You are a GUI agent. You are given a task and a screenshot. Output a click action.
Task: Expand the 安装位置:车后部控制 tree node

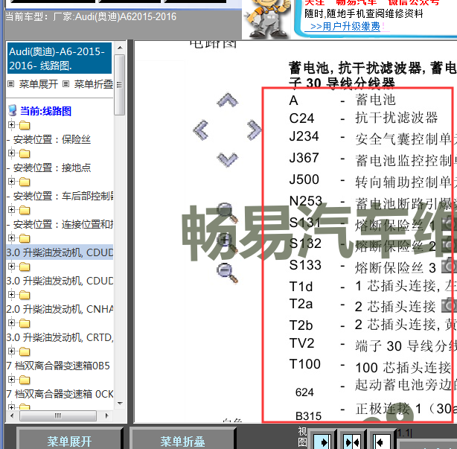[x=11, y=182]
